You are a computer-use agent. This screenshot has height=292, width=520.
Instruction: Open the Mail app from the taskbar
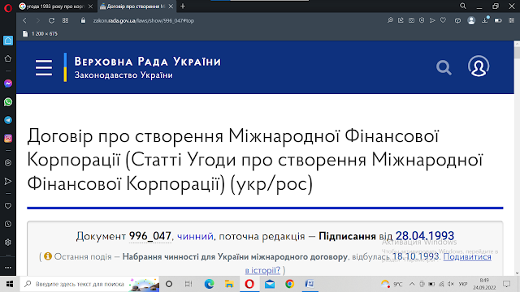[270, 284]
